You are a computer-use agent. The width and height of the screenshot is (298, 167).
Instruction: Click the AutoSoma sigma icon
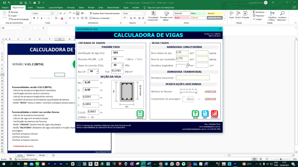[254, 12]
